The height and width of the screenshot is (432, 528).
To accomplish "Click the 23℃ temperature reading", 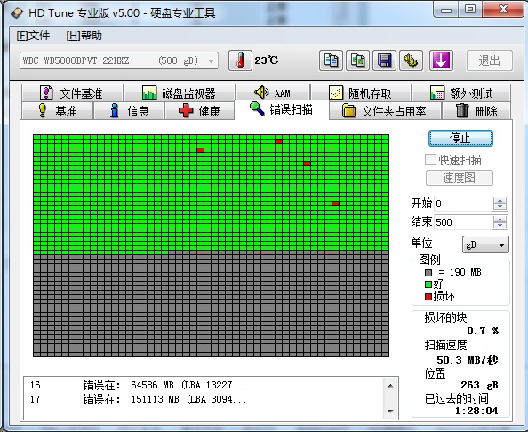I will pyautogui.click(x=267, y=60).
